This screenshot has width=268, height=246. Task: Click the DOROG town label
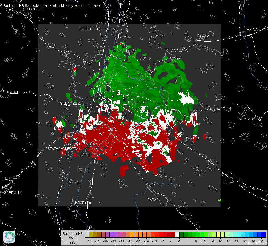[x=36, y=9]
